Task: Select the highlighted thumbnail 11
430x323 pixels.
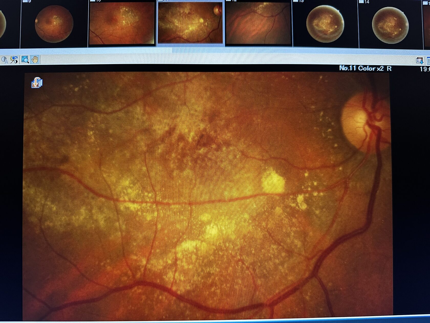Action: pyautogui.click(x=190, y=23)
